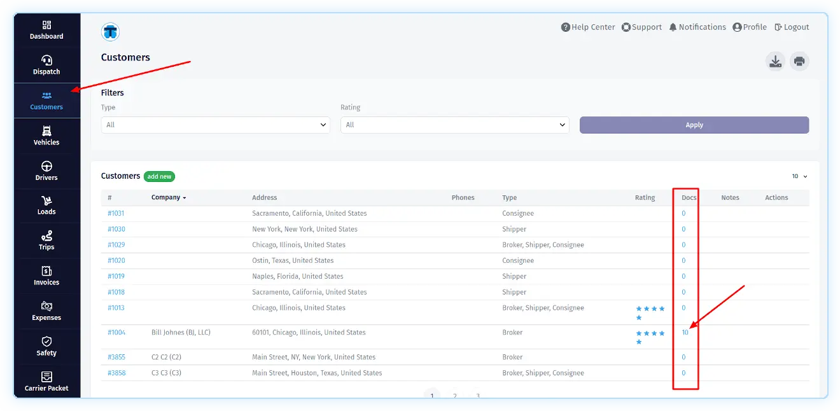The height and width of the screenshot is (411, 840).
Task: Open the Drivers section
Action: click(x=46, y=171)
